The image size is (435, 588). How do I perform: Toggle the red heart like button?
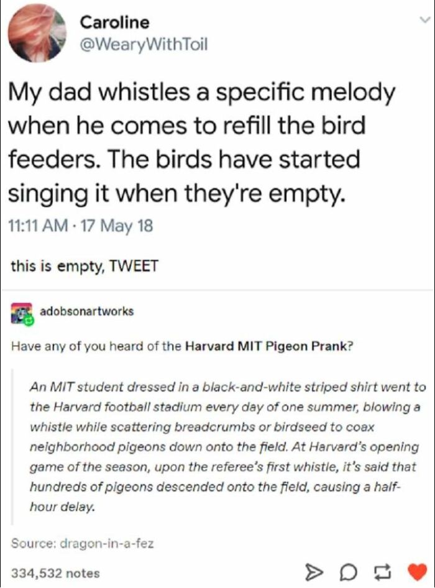(x=417, y=572)
